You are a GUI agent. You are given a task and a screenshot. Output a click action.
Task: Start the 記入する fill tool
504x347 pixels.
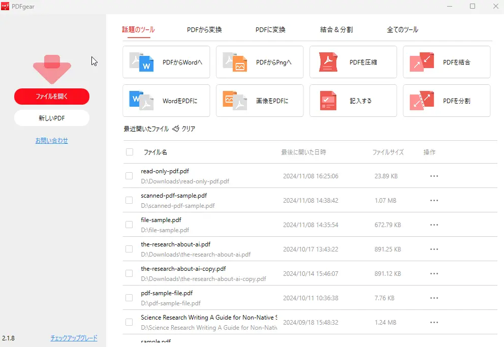coord(353,101)
